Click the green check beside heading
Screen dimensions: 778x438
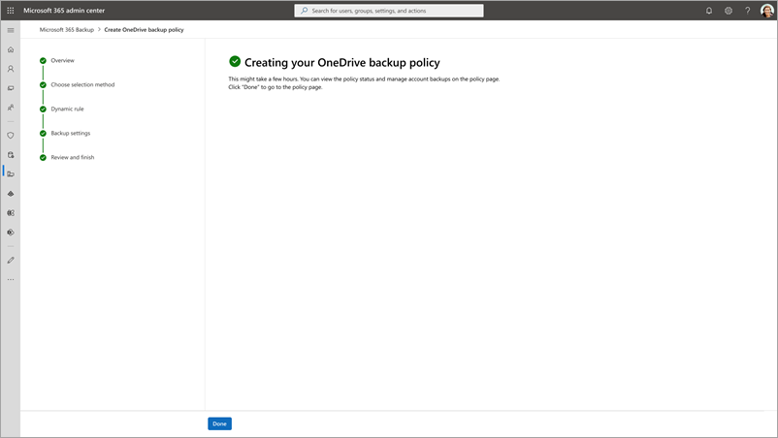click(x=235, y=61)
